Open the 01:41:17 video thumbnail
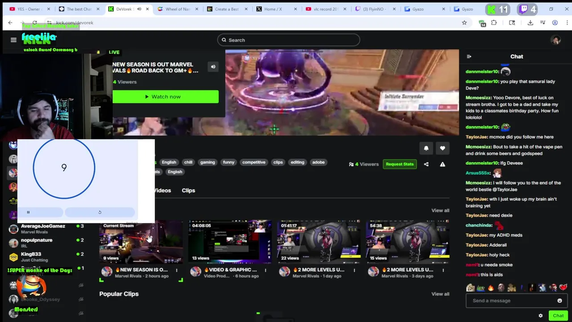This screenshot has height=322, width=572. 319,242
